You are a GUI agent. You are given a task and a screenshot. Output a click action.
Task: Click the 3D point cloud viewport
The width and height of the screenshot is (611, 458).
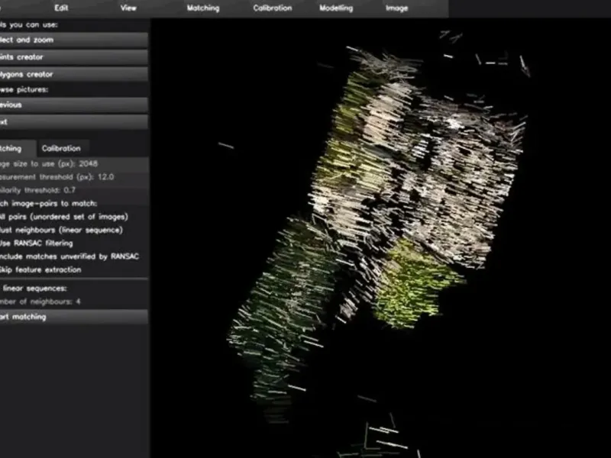point(380,237)
